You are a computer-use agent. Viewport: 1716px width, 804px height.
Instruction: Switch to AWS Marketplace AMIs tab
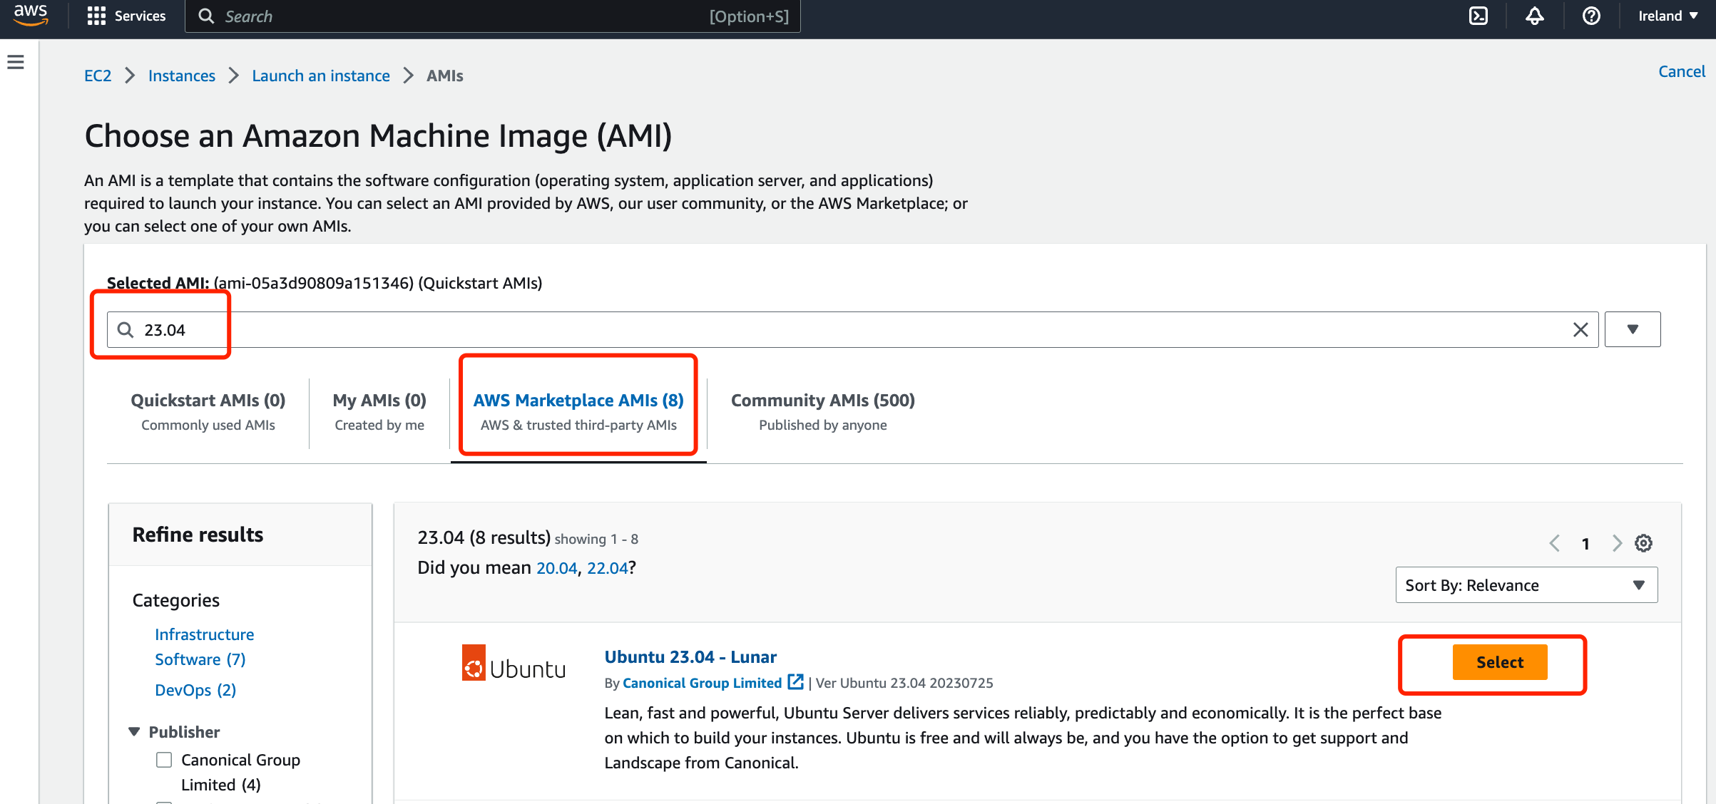click(578, 412)
